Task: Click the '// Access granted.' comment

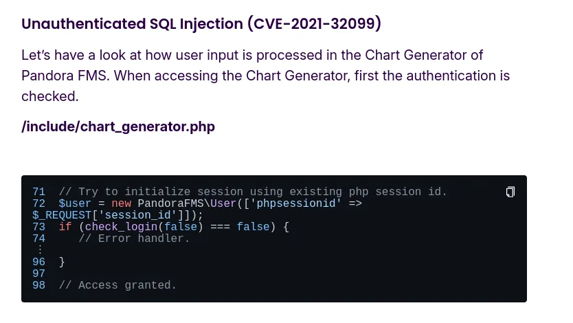Action: click(117, 285)
